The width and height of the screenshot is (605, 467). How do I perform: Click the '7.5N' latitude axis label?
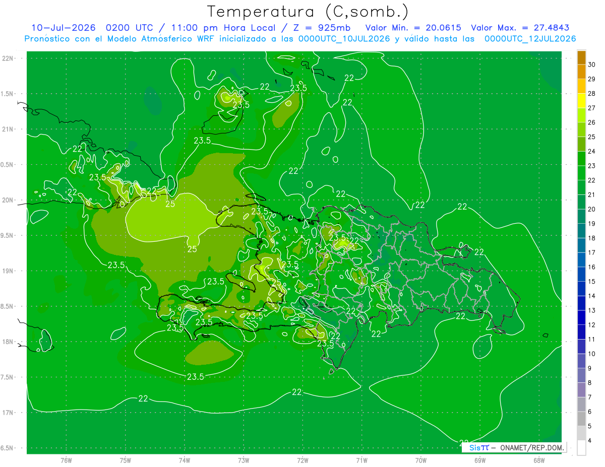pos(8,377)
